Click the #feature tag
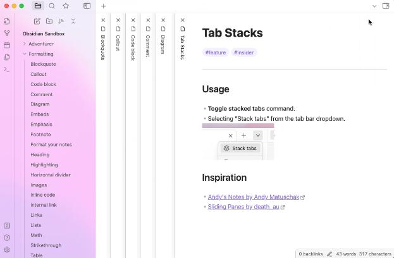The width and height of the screenshot is (394, 258). pyautogui.click(x=215, y=52)
